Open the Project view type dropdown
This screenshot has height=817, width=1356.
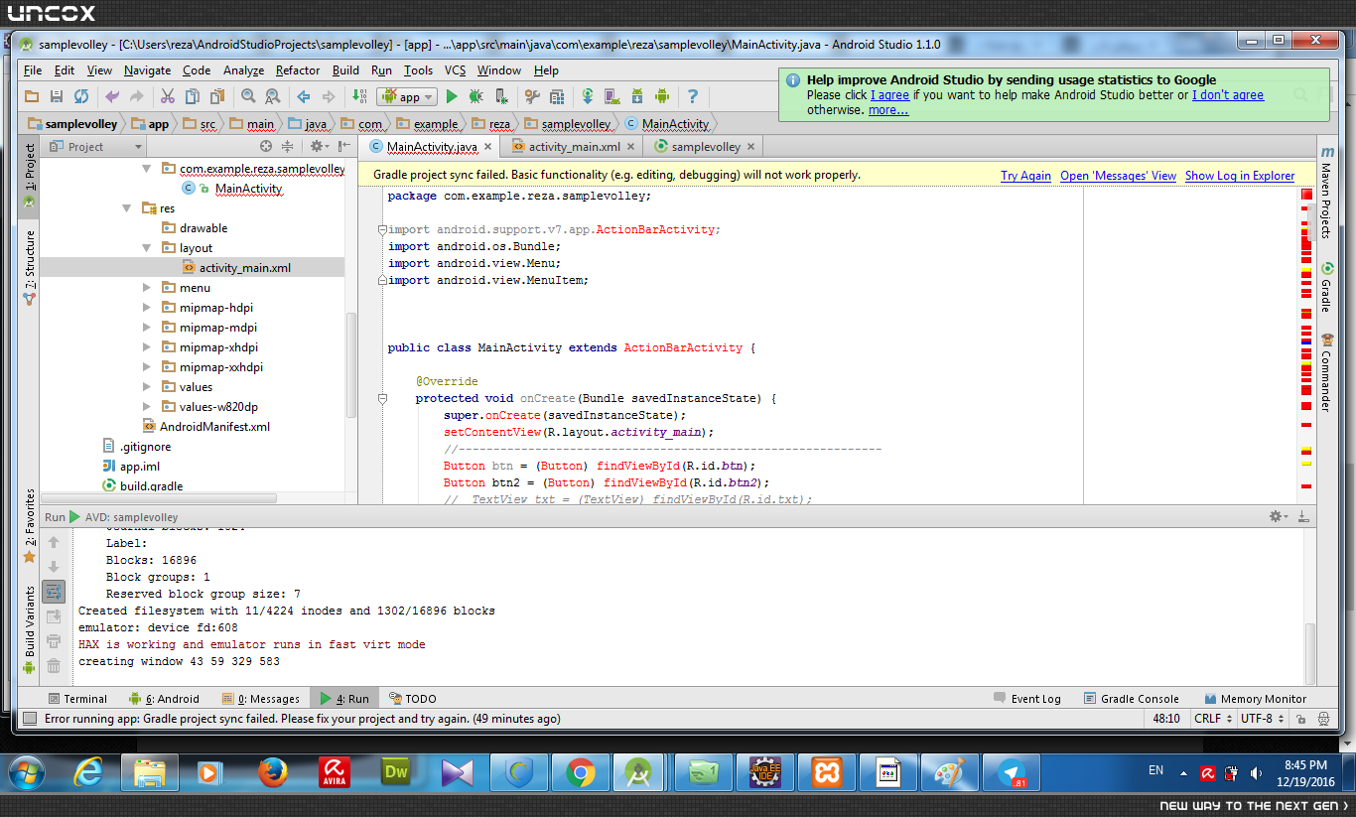[96, 147]
